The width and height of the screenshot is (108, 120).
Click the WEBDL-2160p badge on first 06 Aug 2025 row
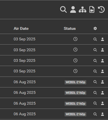coord(75,82)
